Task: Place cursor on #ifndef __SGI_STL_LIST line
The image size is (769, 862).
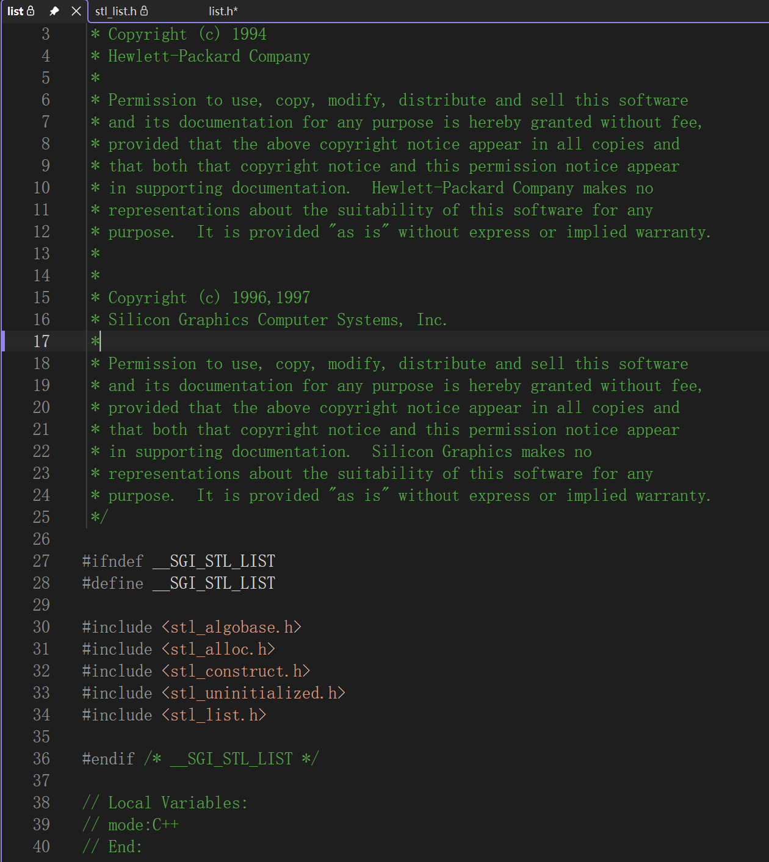Action: pos(179,561)
